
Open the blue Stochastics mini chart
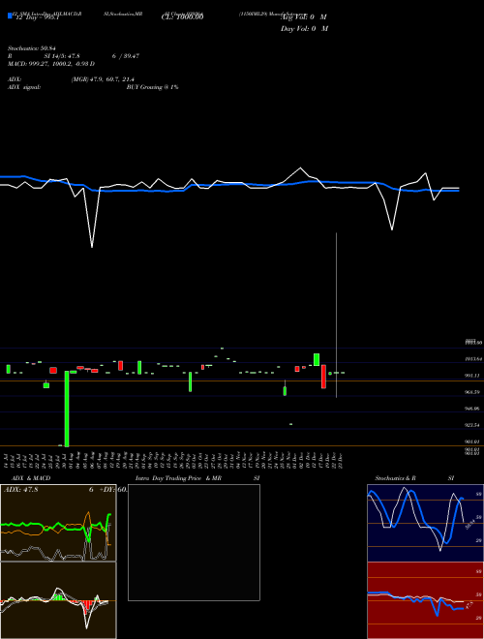coord(425,523)
